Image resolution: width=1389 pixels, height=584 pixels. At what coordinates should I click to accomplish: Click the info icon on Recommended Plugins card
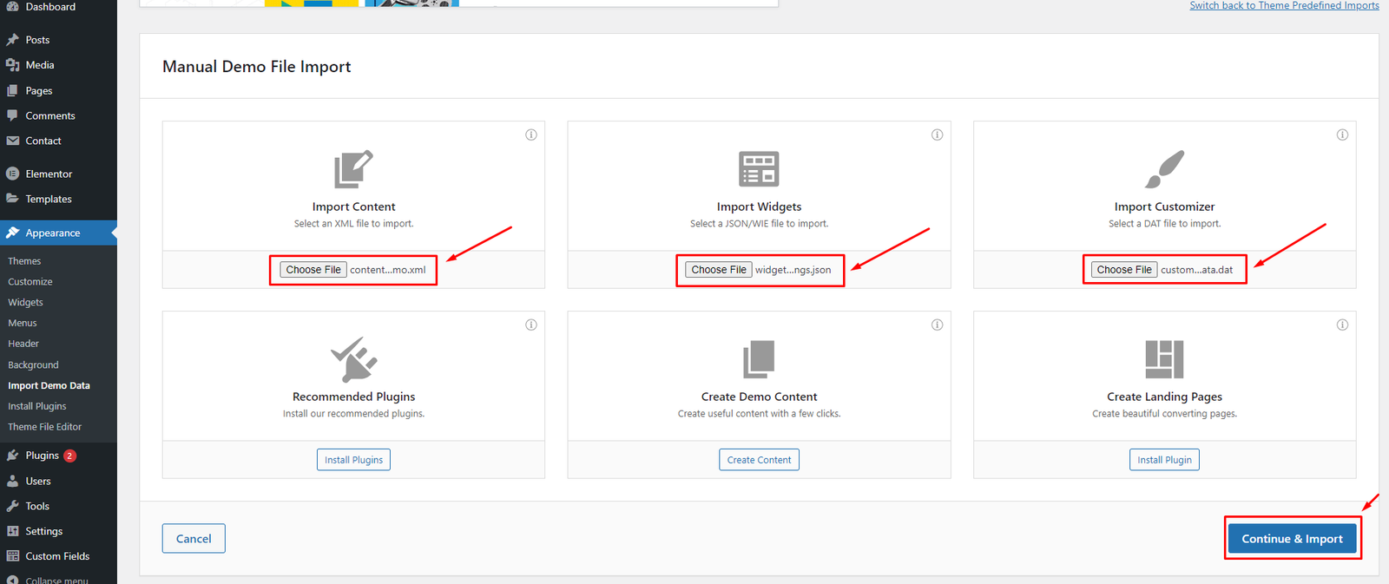tap(530, 325)
